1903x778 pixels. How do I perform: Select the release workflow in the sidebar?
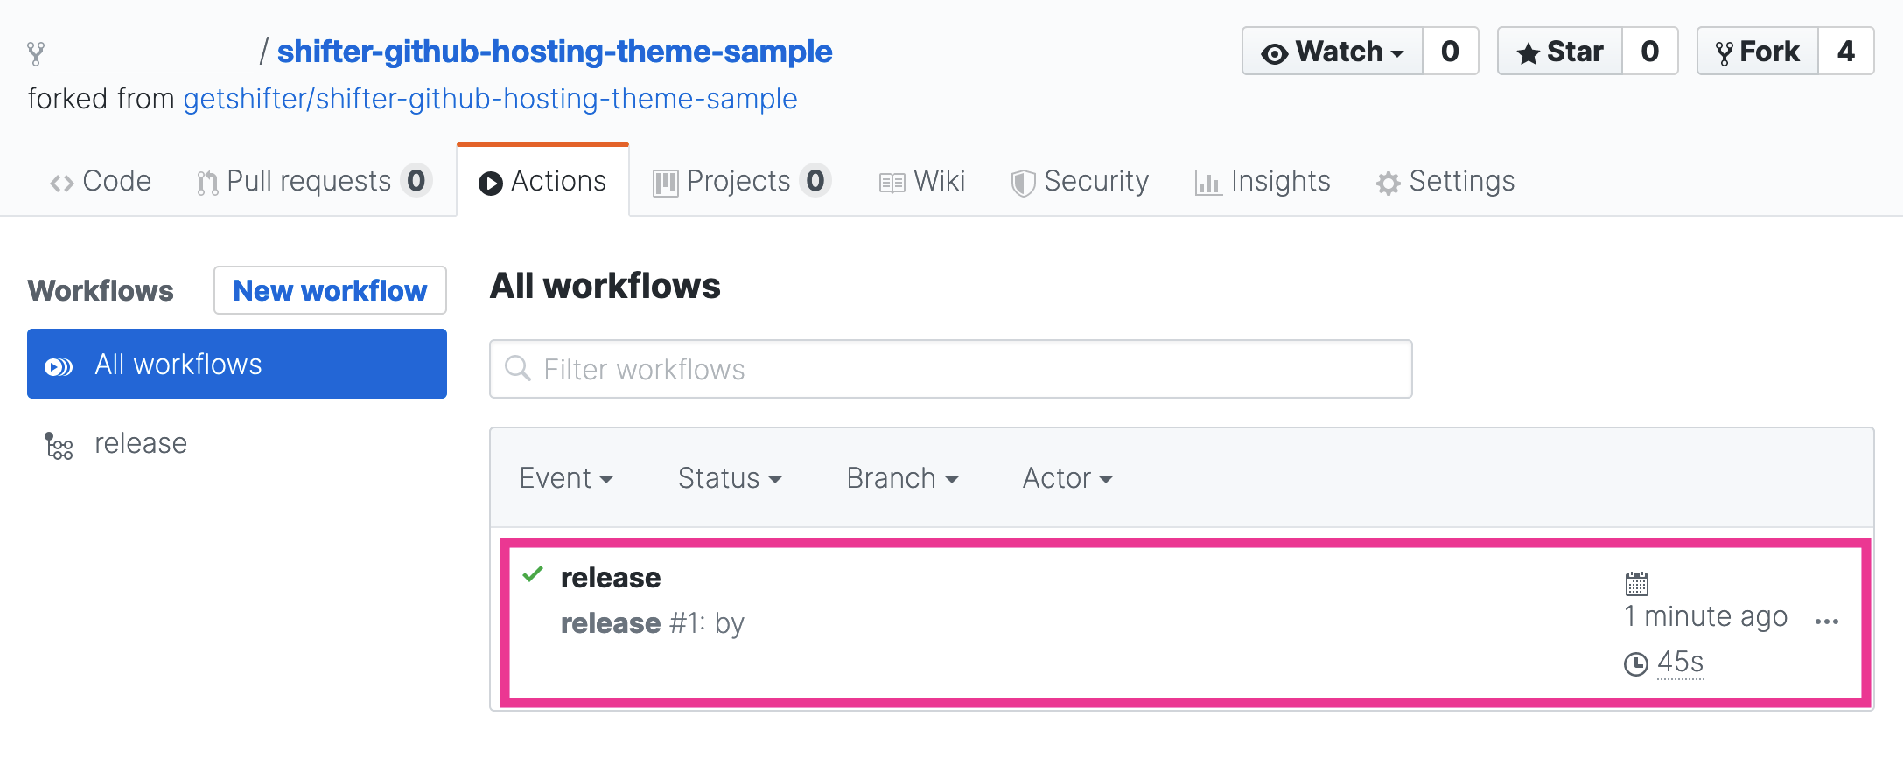click(141, 443)
